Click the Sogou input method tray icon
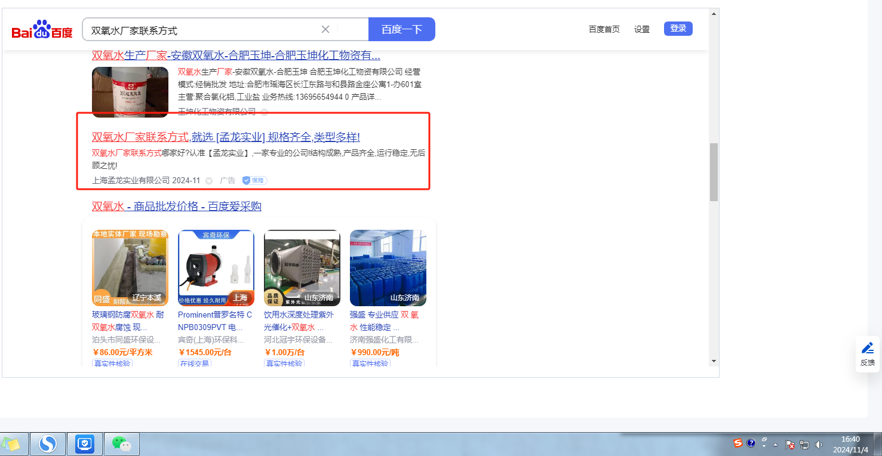Viewport: 882px width, 456px height. coord(738,443)
